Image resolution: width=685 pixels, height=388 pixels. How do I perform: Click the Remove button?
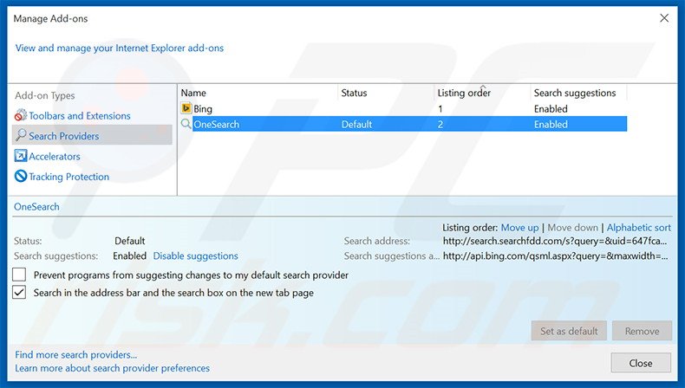pos(642,331)
